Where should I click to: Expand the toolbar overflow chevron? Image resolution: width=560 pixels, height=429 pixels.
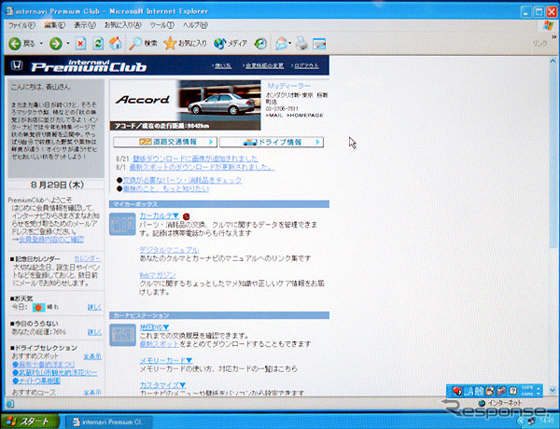[x=553, y=36]
